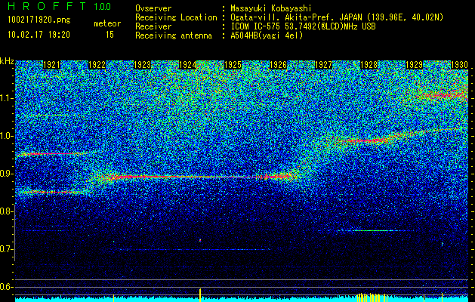Click the 1930 time marker

pos(460,65)
